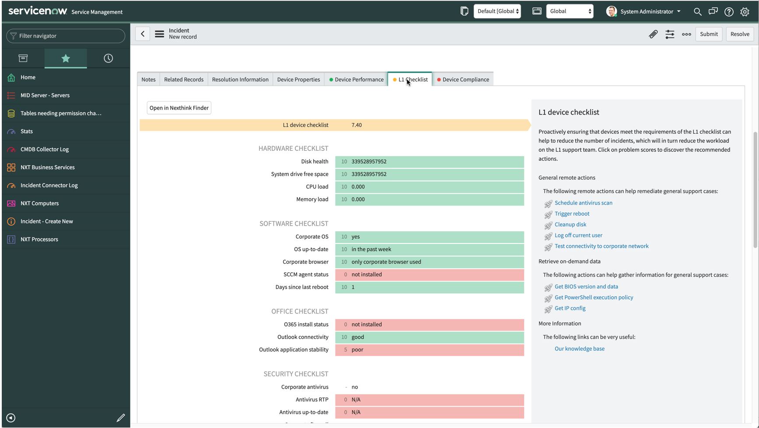This screenshot has width=759, height=428.
Task: Click the red SCCM agent status score bar
Action: [x=429, y=275]
